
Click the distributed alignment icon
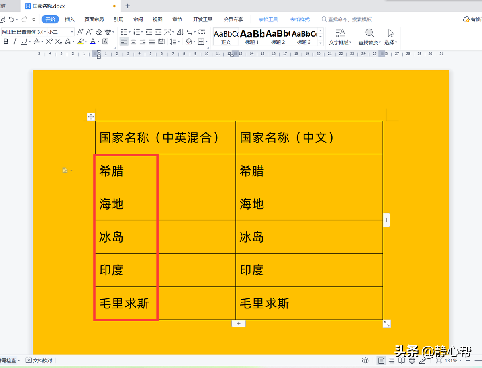point(161,41)
